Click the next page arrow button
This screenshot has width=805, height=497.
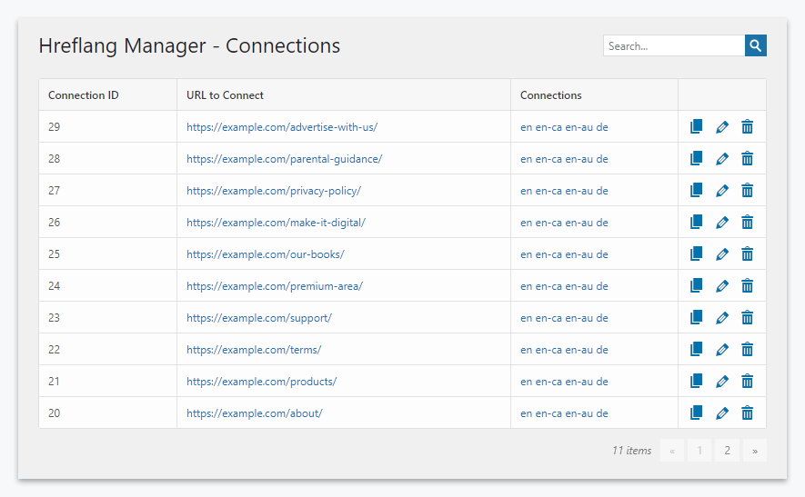tap(754, 451)
